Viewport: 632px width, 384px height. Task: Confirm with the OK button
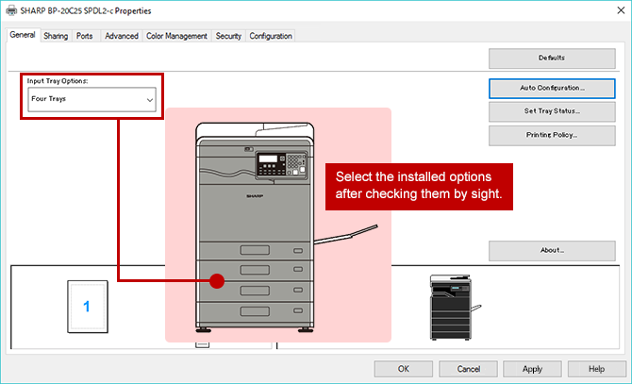[404, 369]
